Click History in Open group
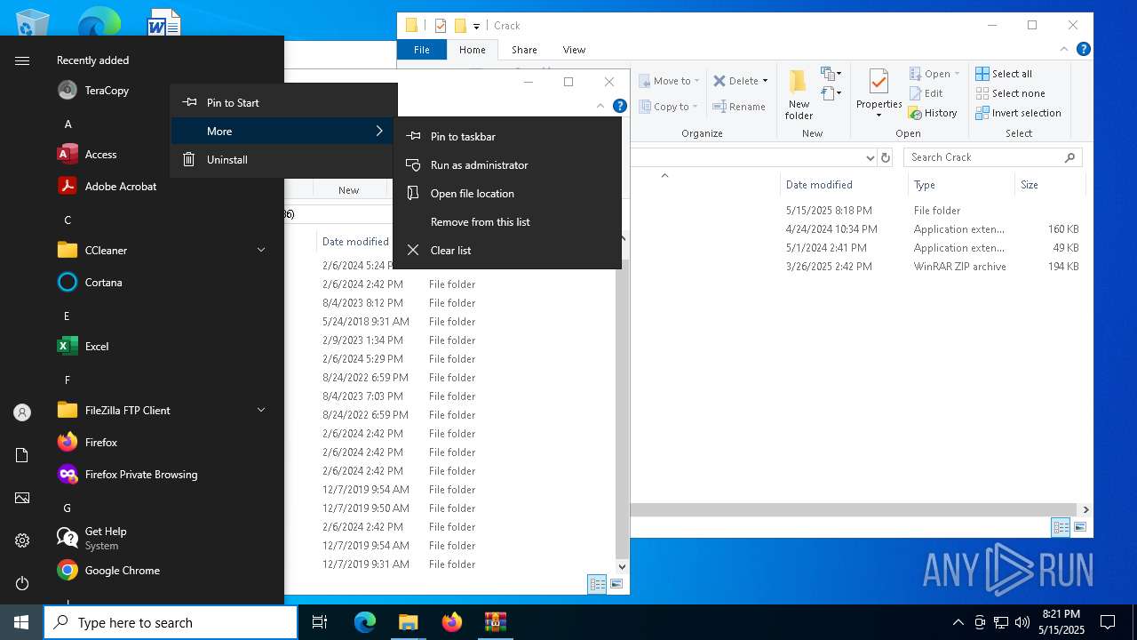 tap(933, 113)
